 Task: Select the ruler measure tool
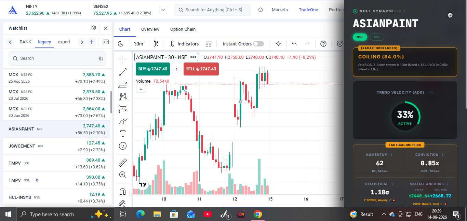point(123,162)
